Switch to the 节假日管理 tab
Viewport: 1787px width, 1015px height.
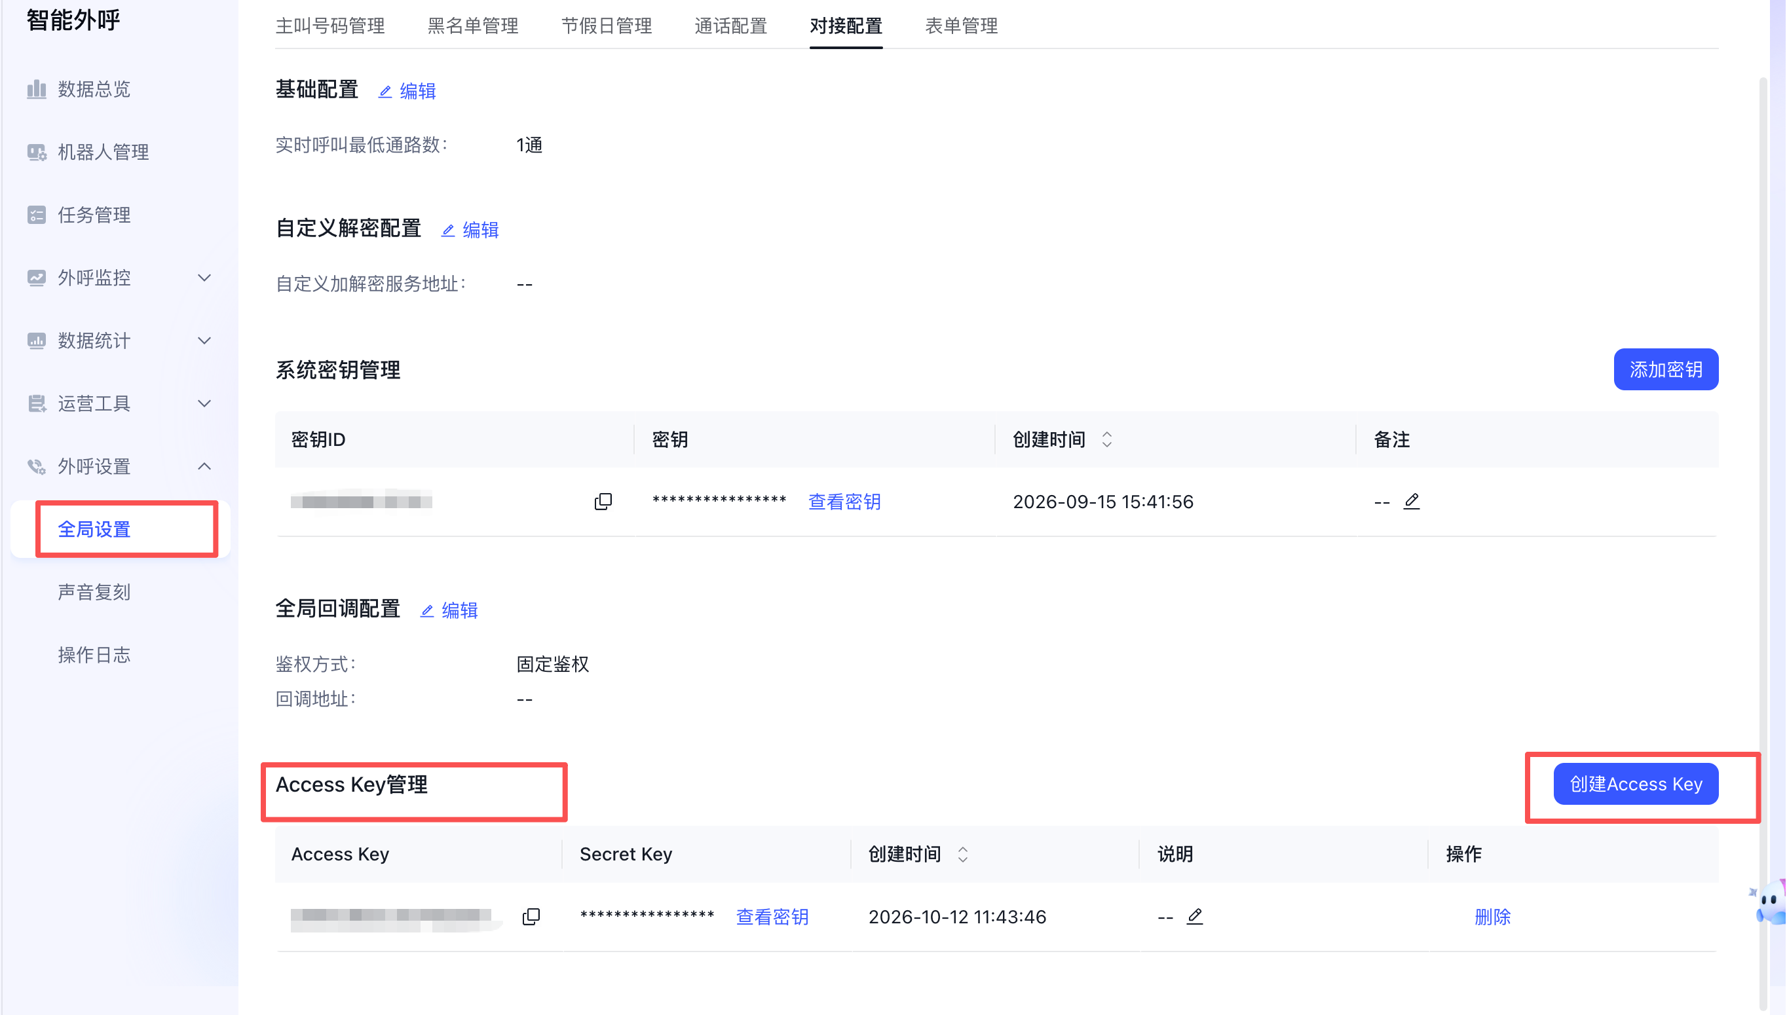pos(607,26)
